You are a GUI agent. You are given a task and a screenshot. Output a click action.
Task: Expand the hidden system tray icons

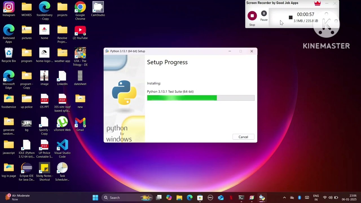tap(284, 198)
